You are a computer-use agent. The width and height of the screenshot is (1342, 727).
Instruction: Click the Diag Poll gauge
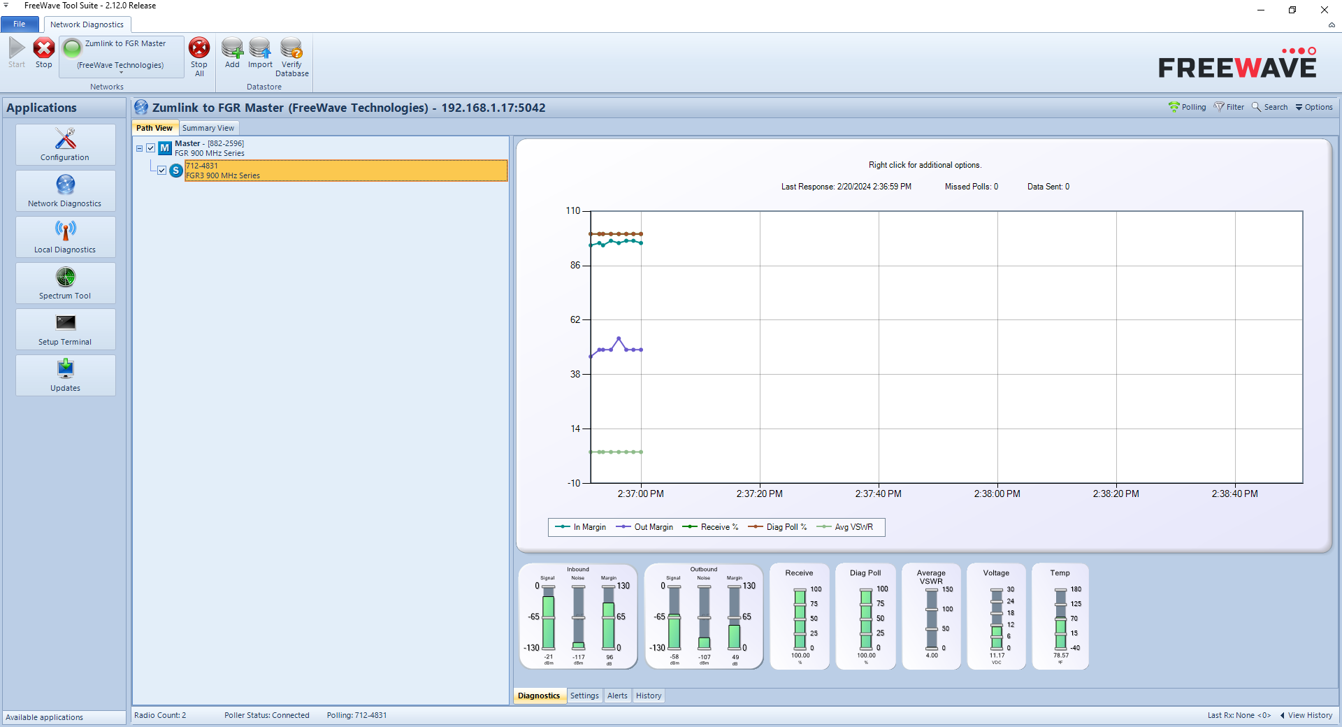point(865,617)
